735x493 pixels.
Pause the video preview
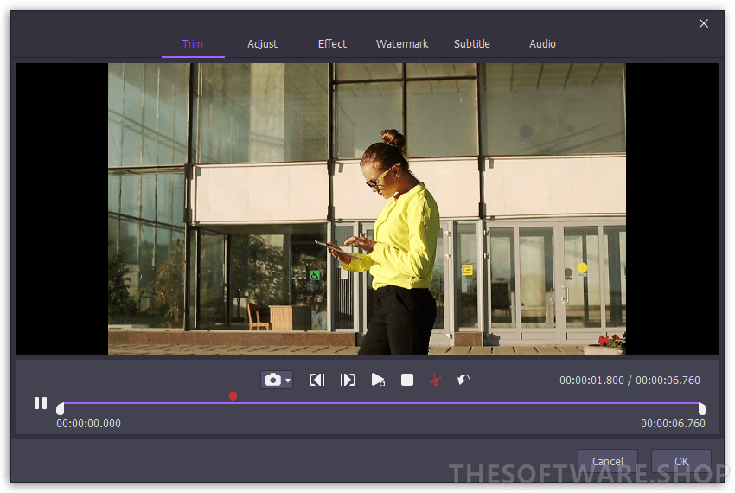[41, 403]
